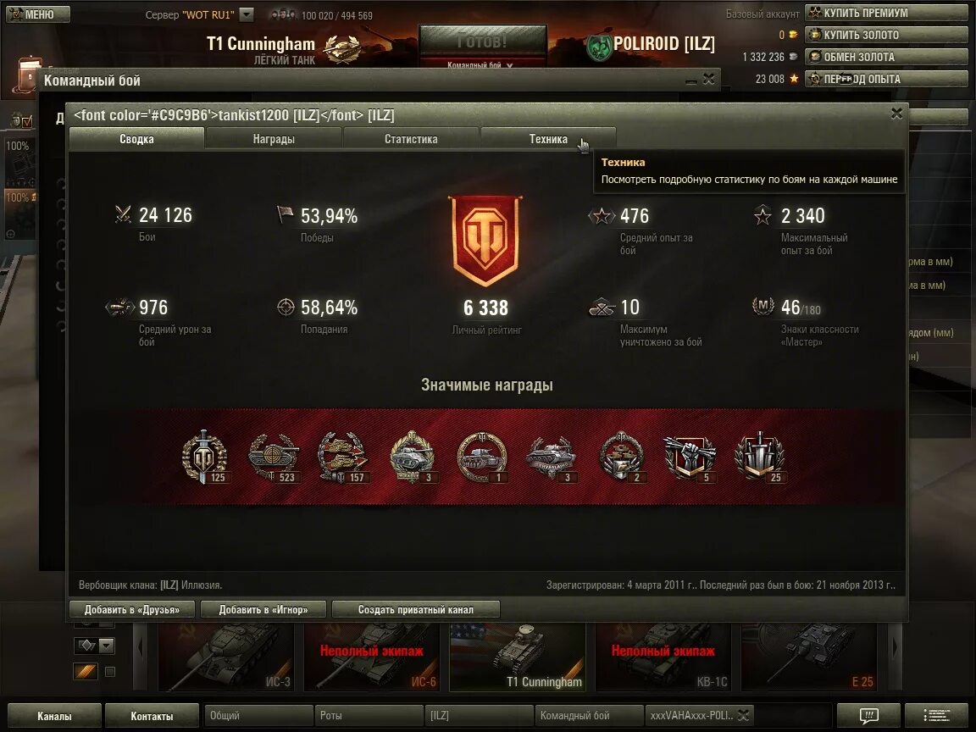This screenshot has height=732, width=976.
Task: Open the chat messages icon at bottom right
Action: (x=868, y=715)
